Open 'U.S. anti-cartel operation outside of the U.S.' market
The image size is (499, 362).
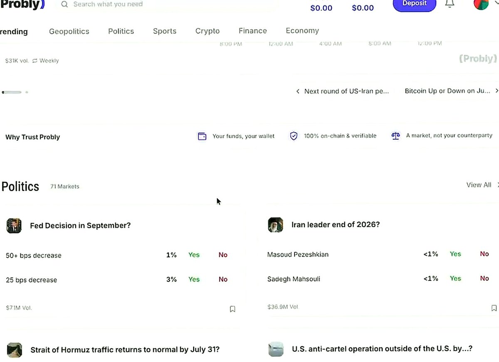coord(382,349)
